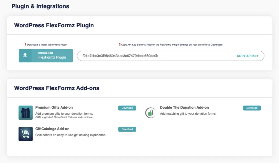
Task: Download the Premium Gifts Add-on
Action: click(127, 108)
